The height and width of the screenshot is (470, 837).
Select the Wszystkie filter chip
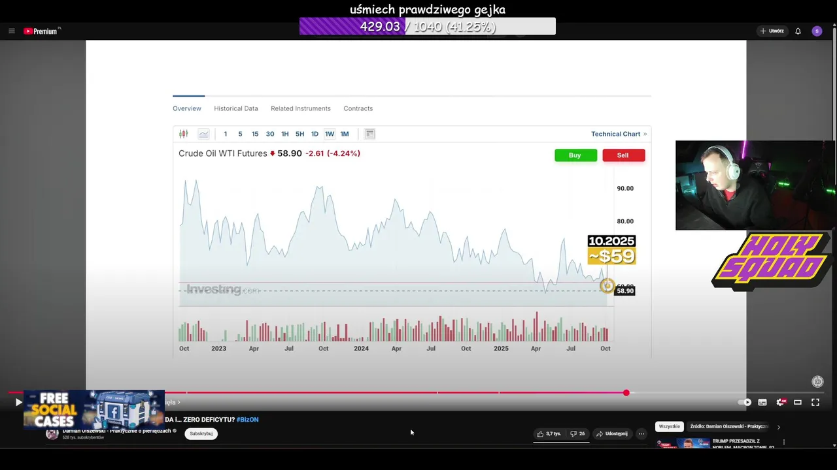pos(670,426)
